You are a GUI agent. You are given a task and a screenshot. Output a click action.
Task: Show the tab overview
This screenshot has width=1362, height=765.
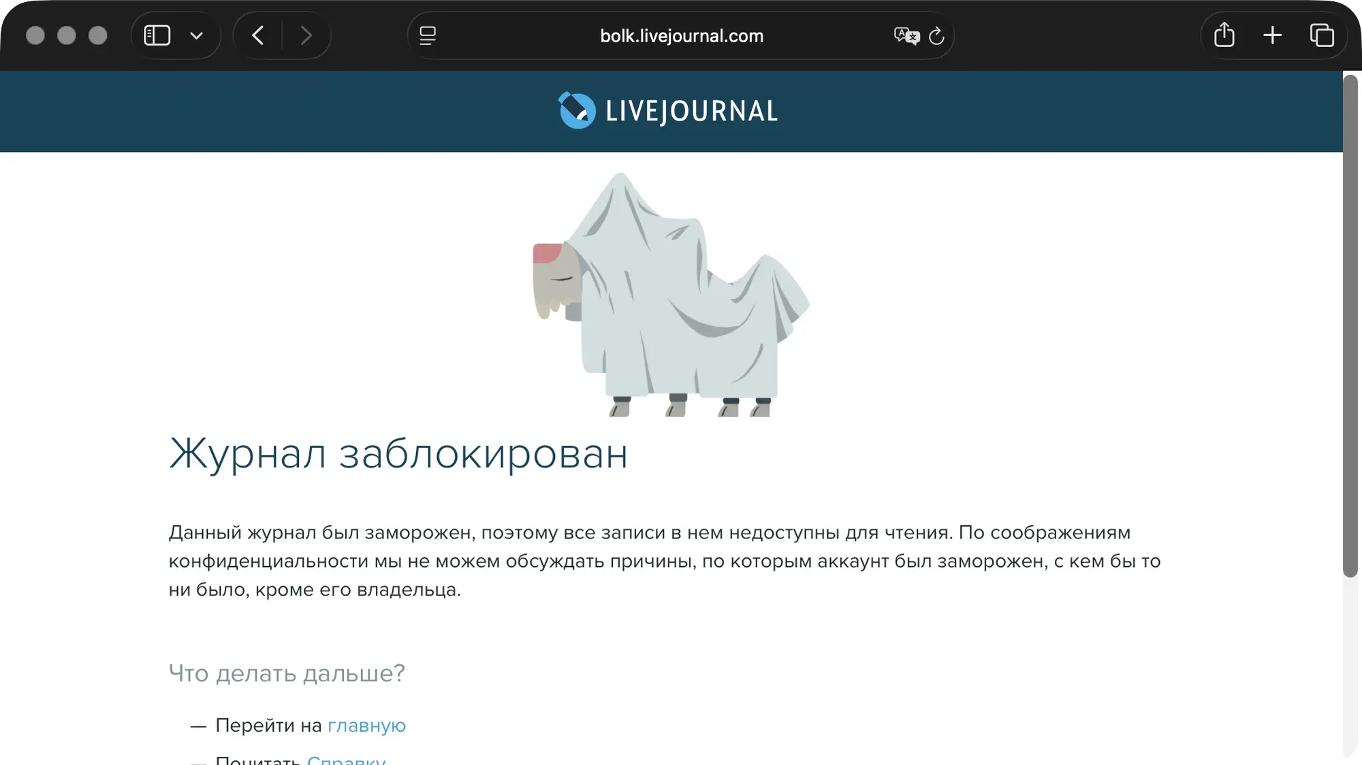pyautogui.click(x=1322, y=35)
